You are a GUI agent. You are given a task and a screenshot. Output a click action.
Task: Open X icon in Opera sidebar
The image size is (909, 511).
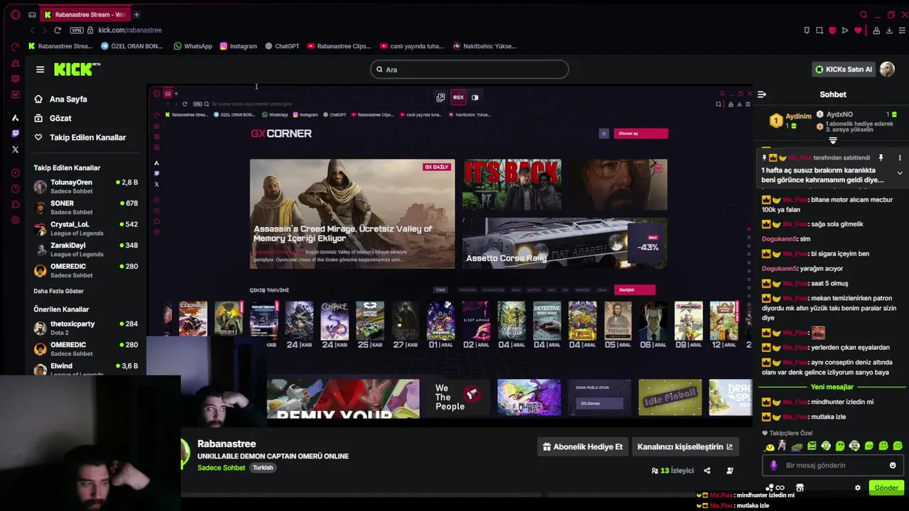16,150
